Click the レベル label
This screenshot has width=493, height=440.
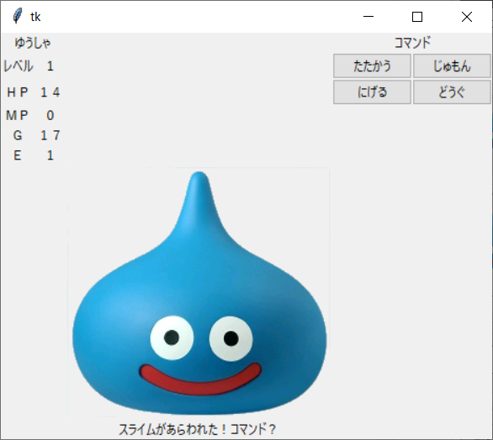[19, 65]
